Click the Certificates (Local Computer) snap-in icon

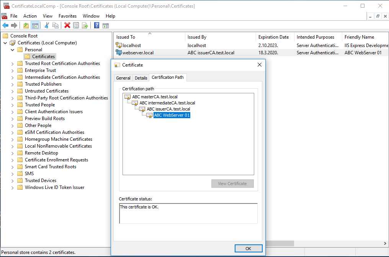point(12,43)
